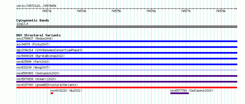Open the nsv825994 (Park2010) variant label

pos(33,62)
